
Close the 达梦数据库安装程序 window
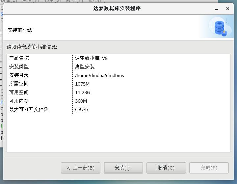tap(228, 9)
